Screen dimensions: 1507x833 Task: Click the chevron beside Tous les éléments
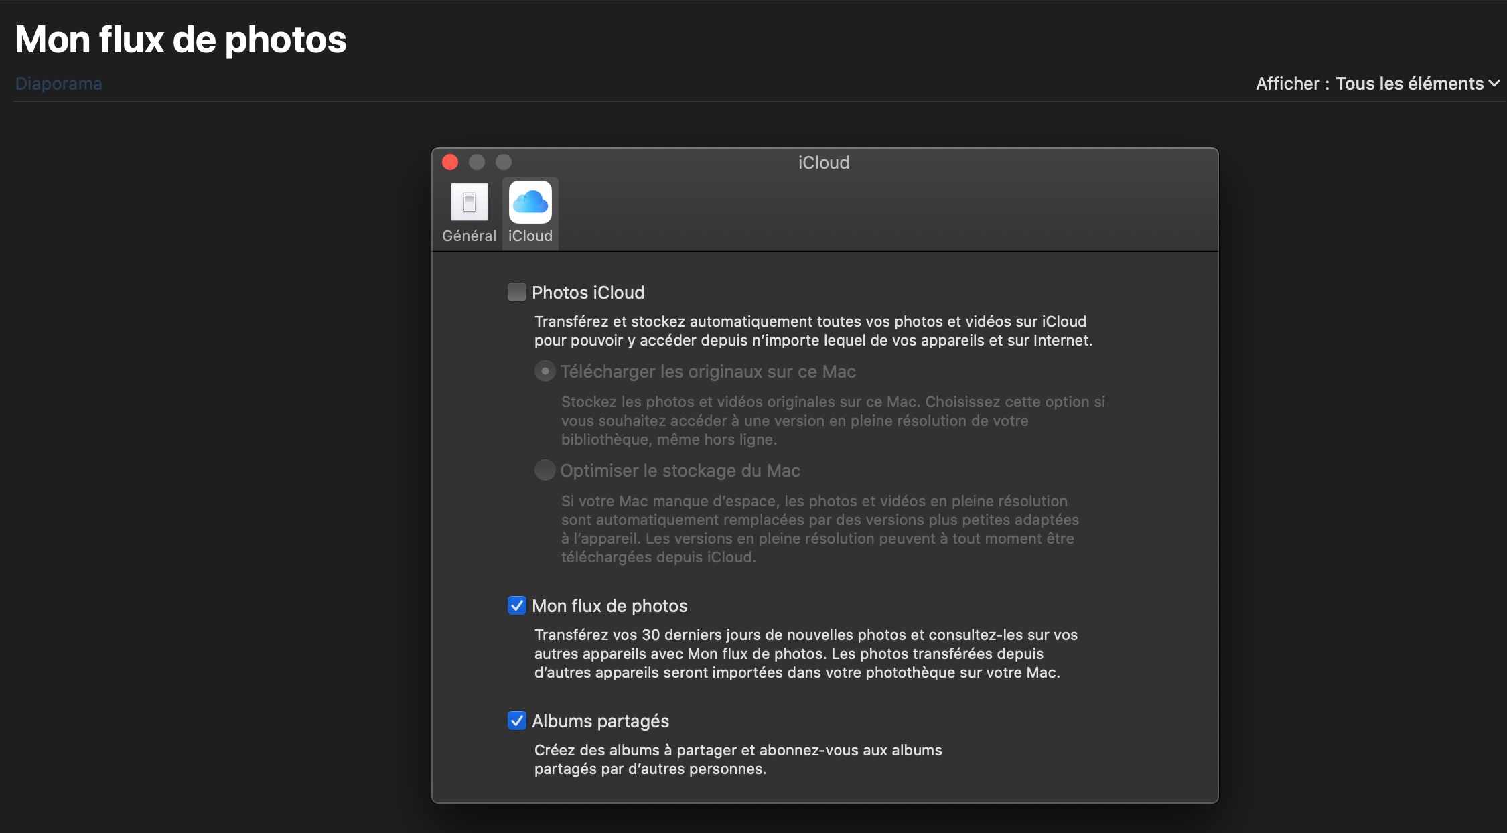click(x=1494, y=84)
